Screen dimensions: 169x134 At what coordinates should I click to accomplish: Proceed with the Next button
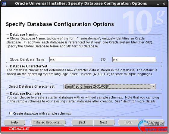click(104, 122)
